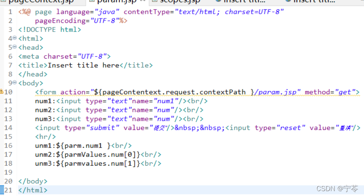This screenshot has width=364, height=196.
Task: Click the num1 input line with name="num1"
Action: point(121,101)
